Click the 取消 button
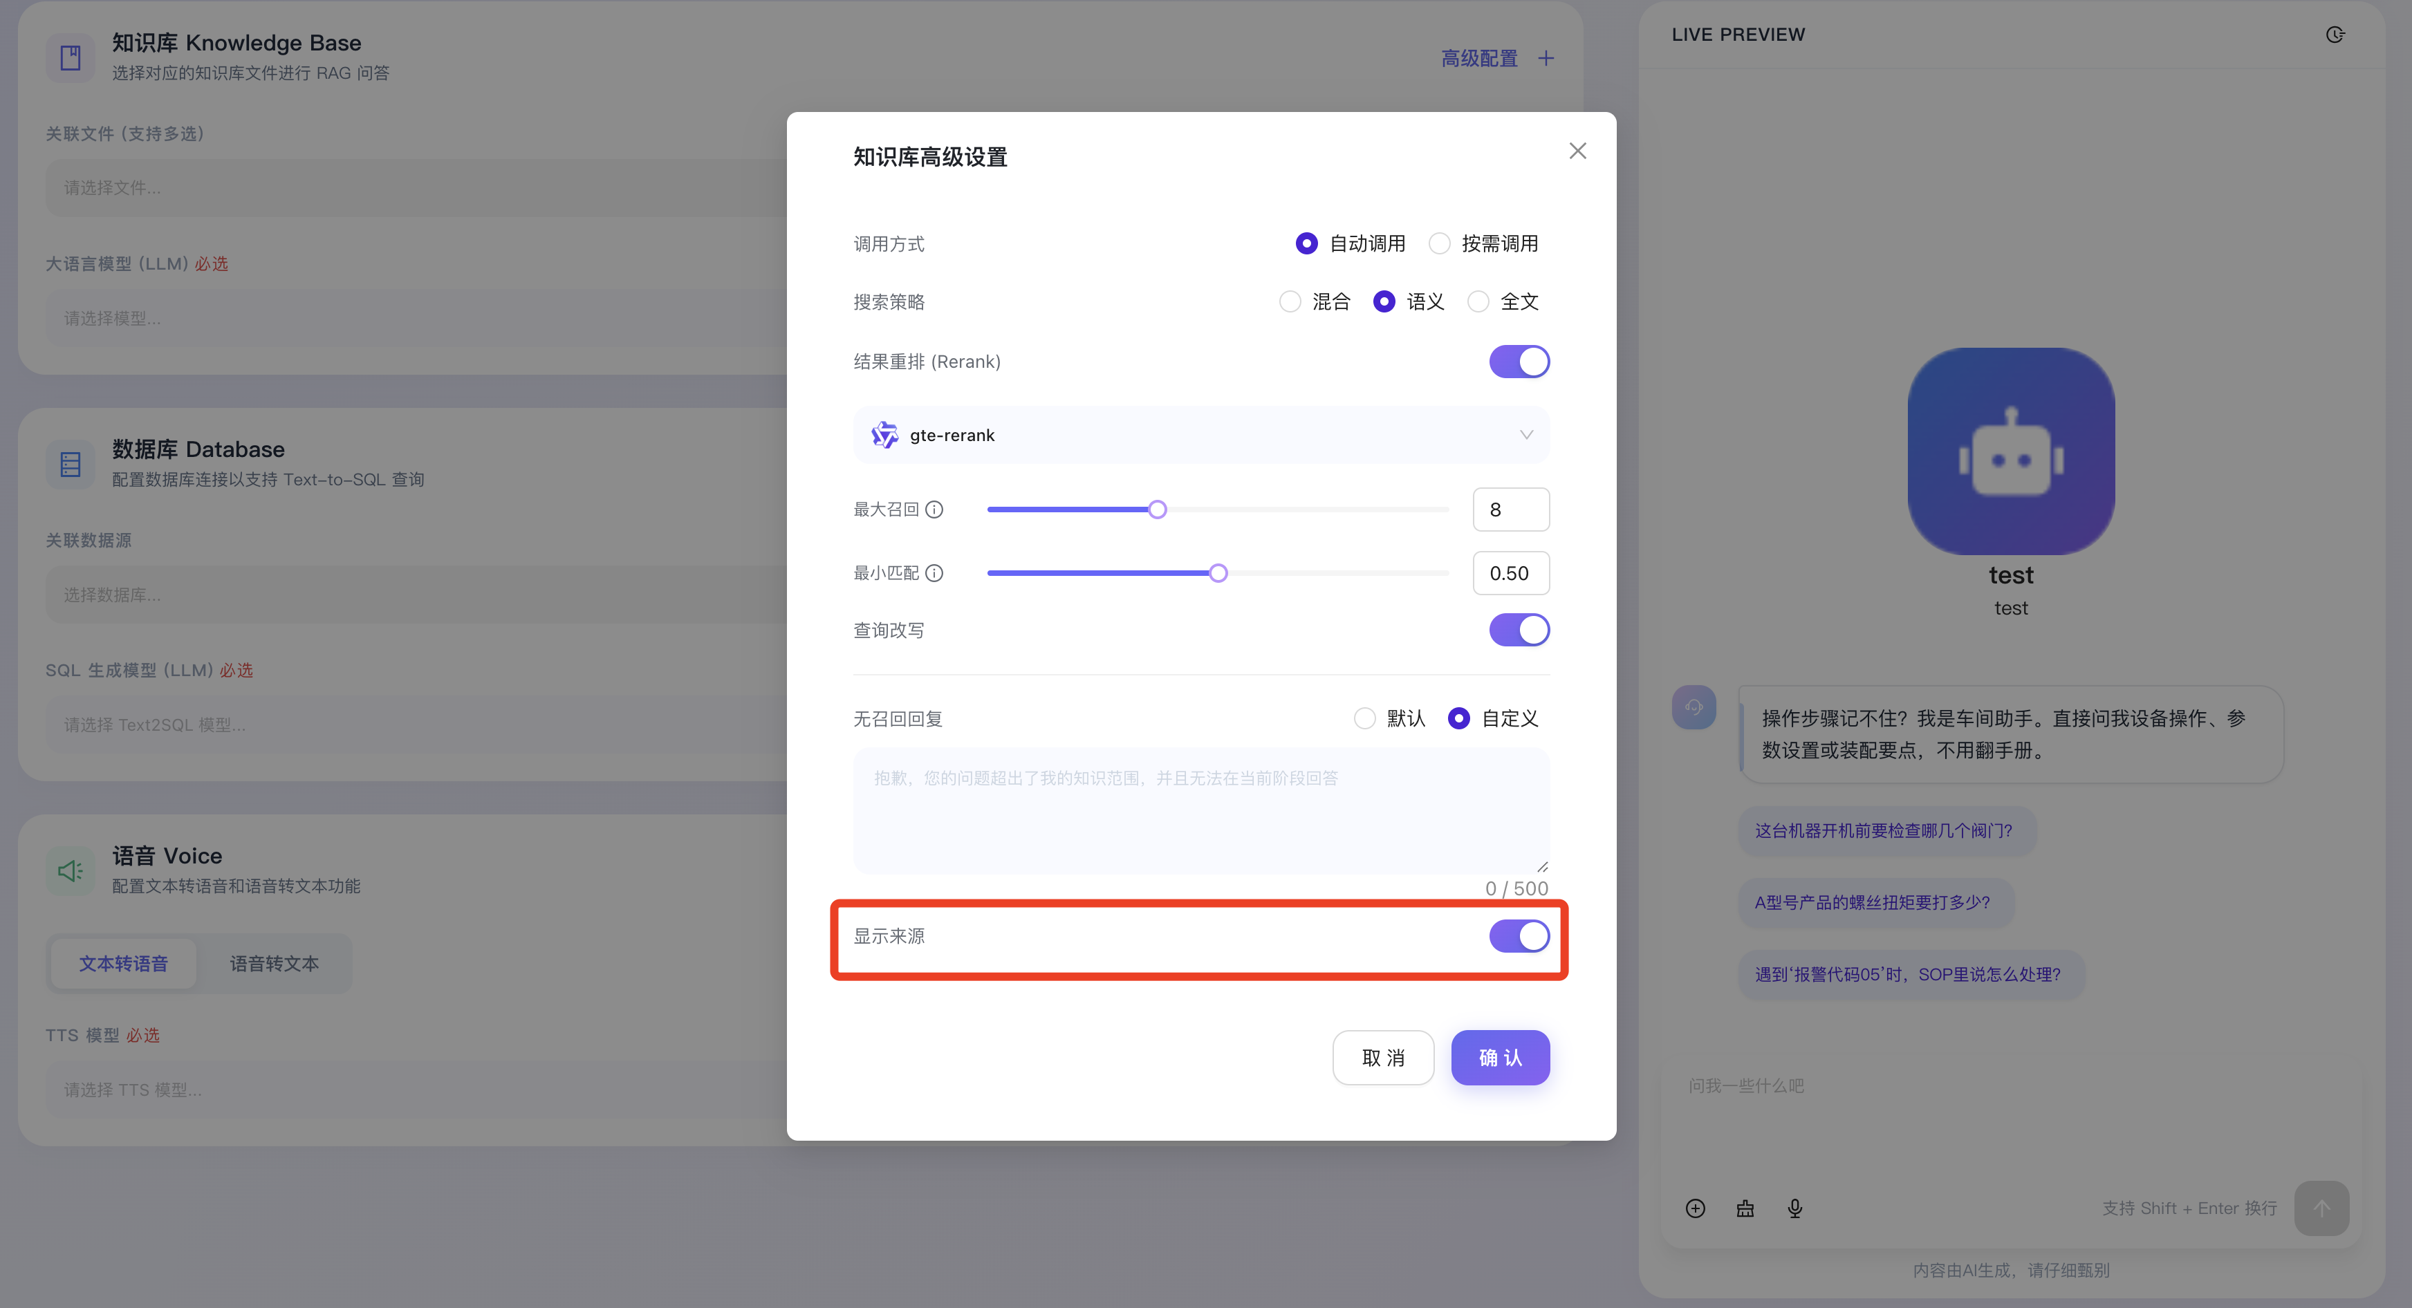 click(x=1382, y=1057)
